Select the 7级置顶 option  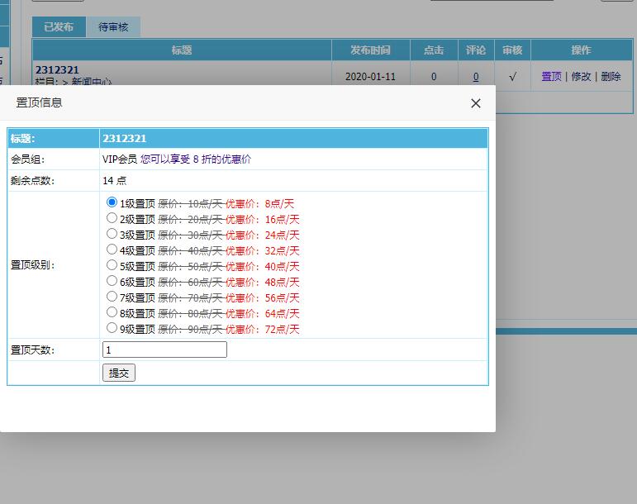112,297
